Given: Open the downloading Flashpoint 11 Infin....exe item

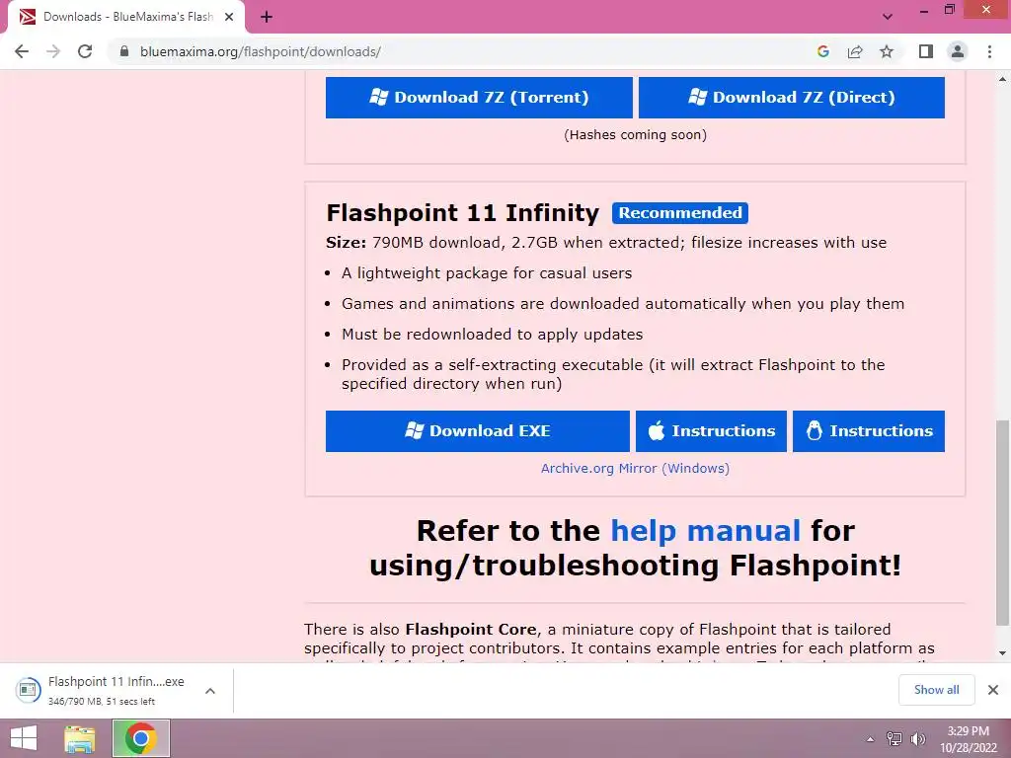Looking at the screenshot, I should 117,681.
